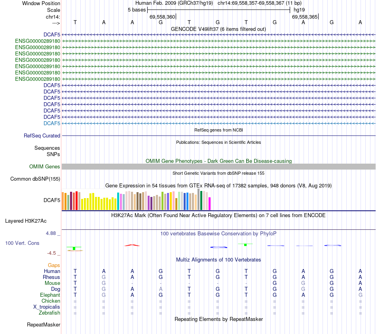Select the Elephant alignment row label

pos(50,295)
